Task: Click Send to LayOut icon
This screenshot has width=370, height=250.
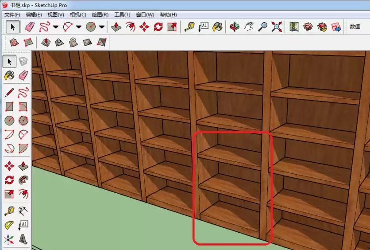Action: click(336, 27)
